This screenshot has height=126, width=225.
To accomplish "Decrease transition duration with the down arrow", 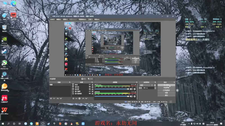I will pyautogui.click(x=155, y=88).
